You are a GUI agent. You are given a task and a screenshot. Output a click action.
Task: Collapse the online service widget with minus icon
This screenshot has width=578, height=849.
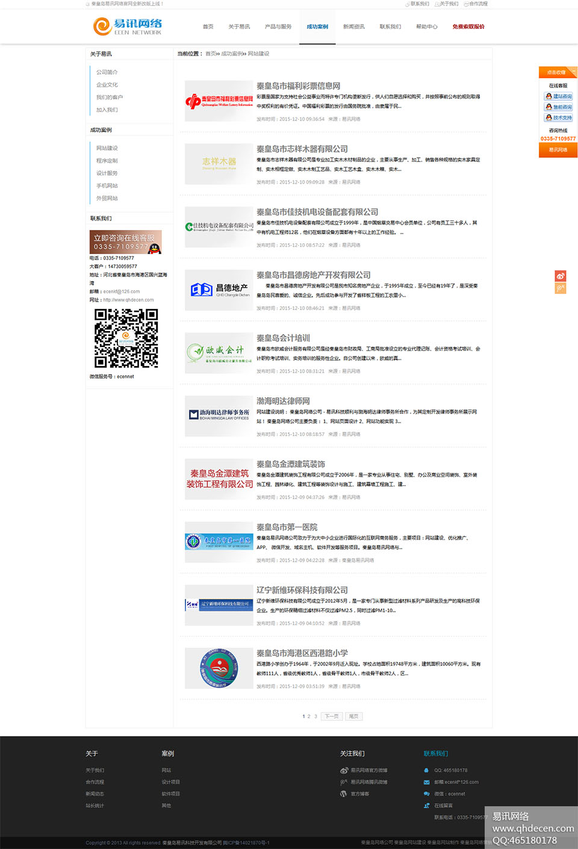tap(574, 72)
